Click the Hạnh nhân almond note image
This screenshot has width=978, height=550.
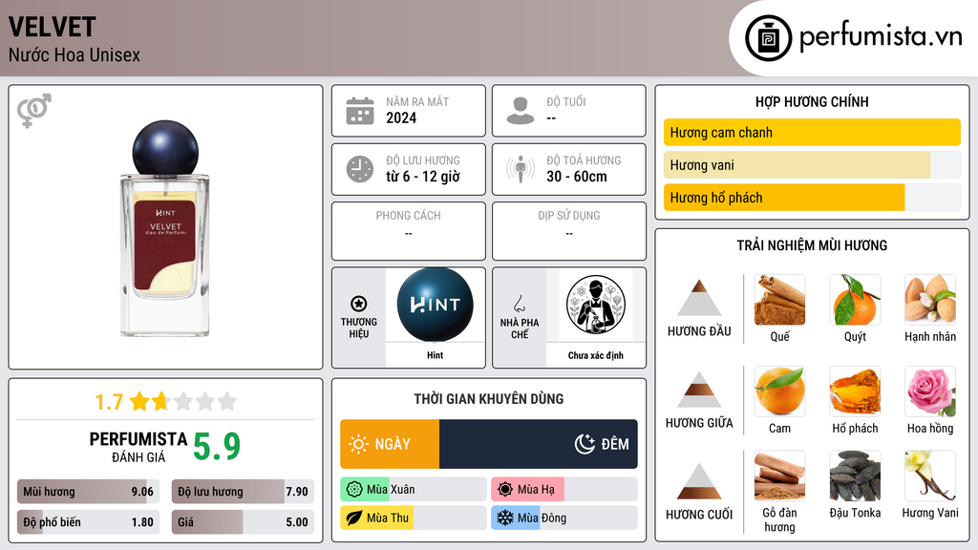point(930,300)
